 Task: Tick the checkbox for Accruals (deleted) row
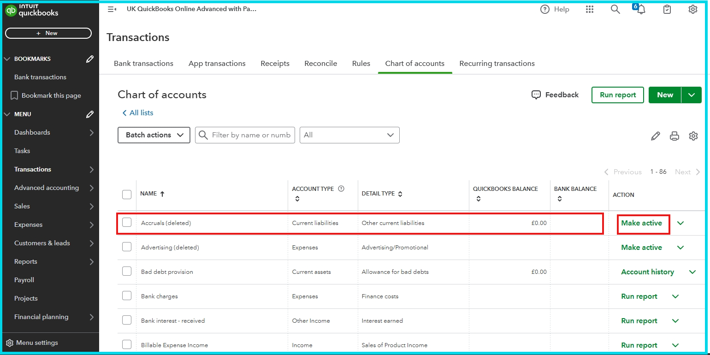pyautogui.click(x=127, y=223)
